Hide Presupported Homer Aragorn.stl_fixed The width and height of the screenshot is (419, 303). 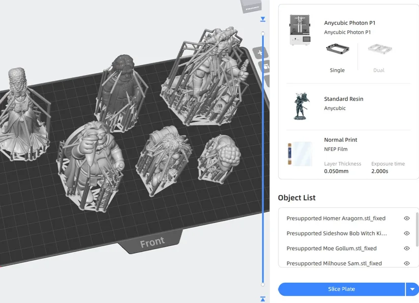coord(406,218)
